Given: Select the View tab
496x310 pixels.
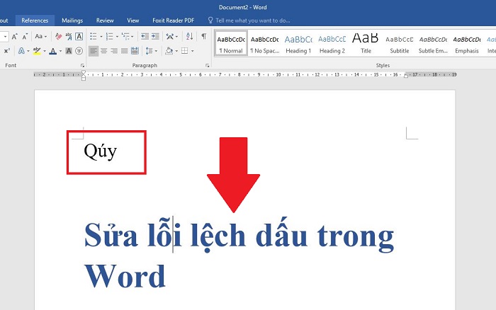Looking at the screenshot, I should pos(133,21).
